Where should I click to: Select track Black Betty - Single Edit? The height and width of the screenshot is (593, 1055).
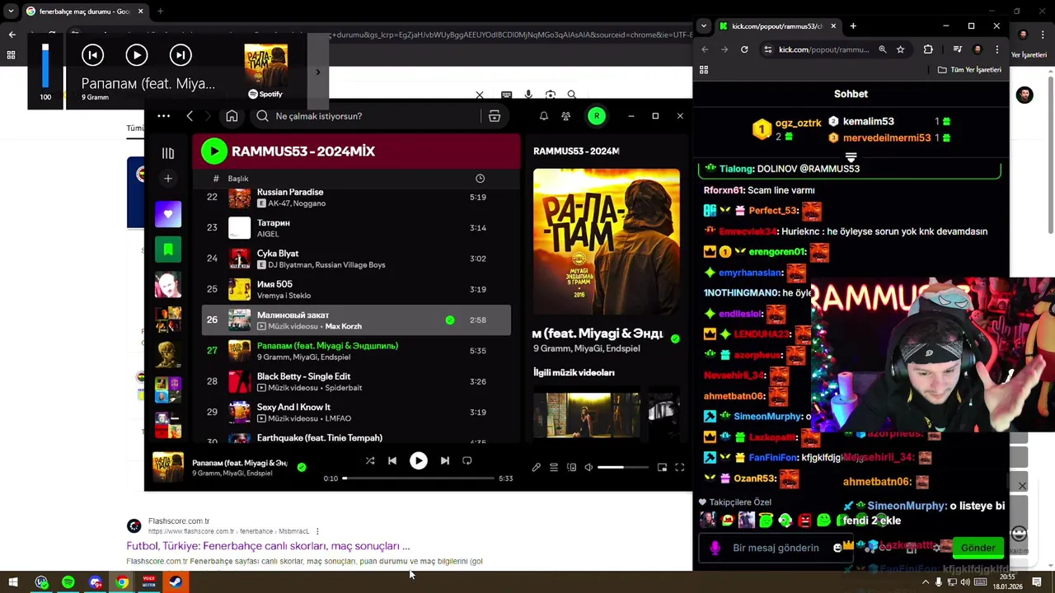click(356, 381)
